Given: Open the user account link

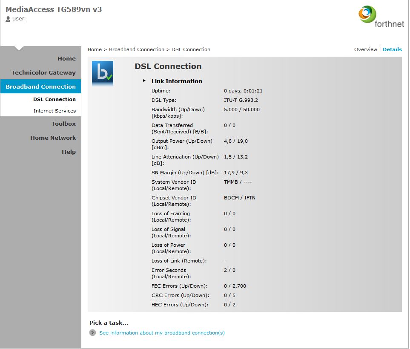Looking at the screenshot, I should [18, 19].
